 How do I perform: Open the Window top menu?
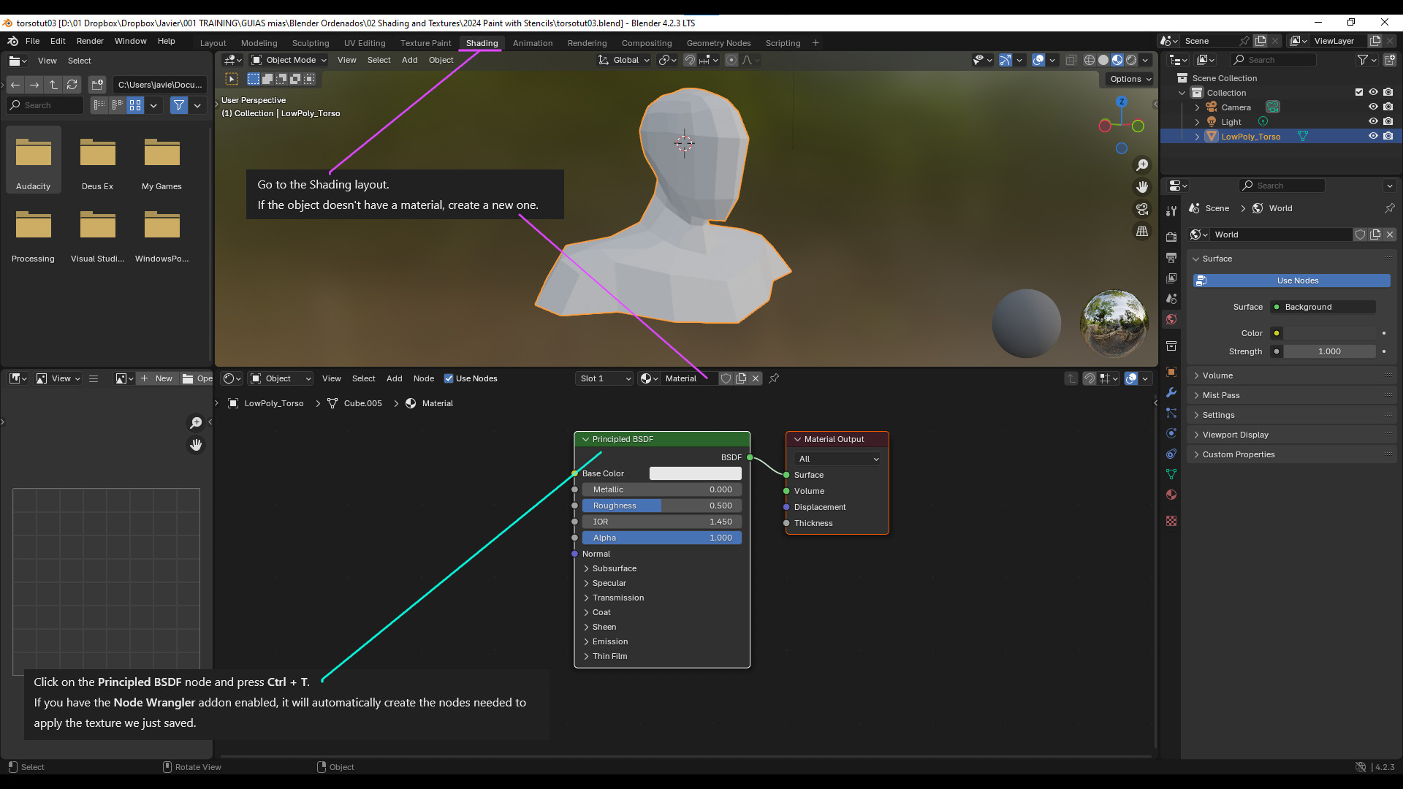pyautogui.click(x=130, y=41)
